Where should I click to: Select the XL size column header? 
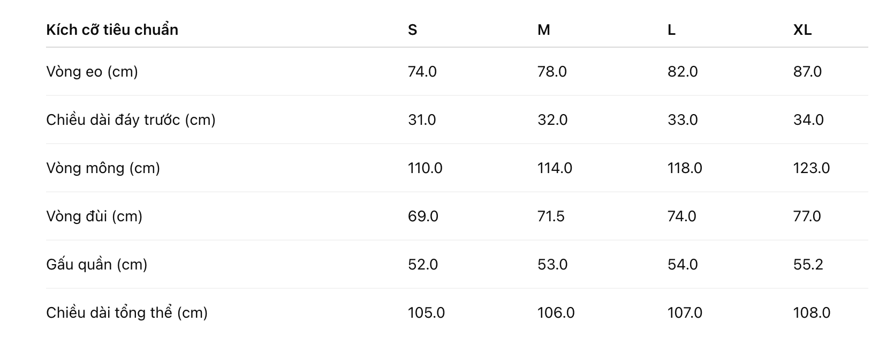(x=802, y=30)
